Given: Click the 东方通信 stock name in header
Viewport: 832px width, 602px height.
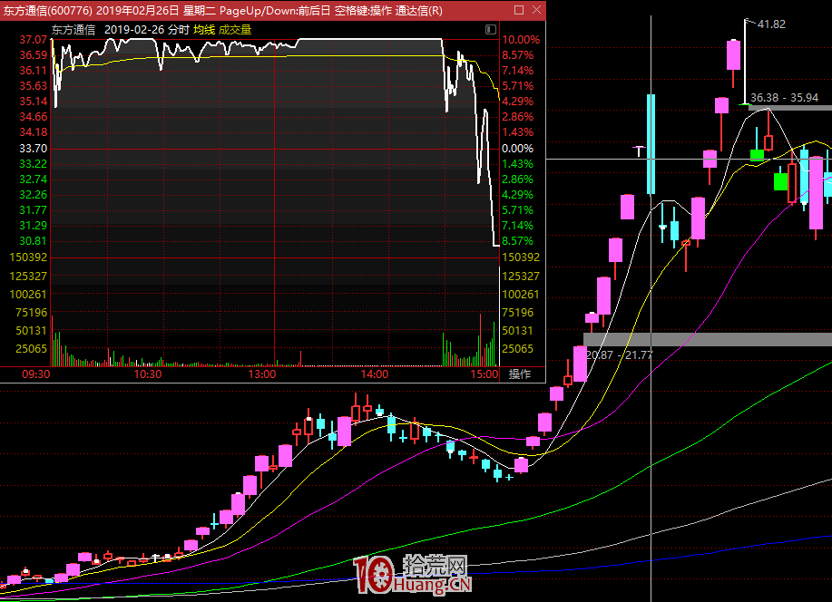Looking at the screenshot, I should click(73, 29).
